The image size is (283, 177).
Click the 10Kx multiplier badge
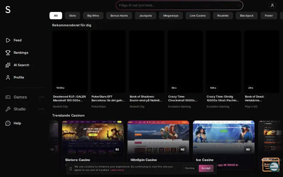(x=213, y=88)
